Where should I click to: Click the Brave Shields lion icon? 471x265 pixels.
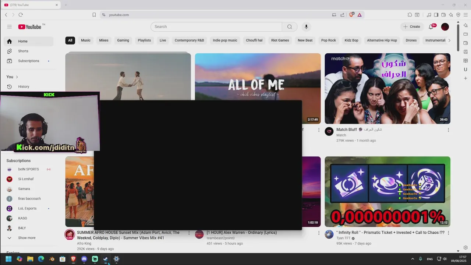[x=351, y=15]
